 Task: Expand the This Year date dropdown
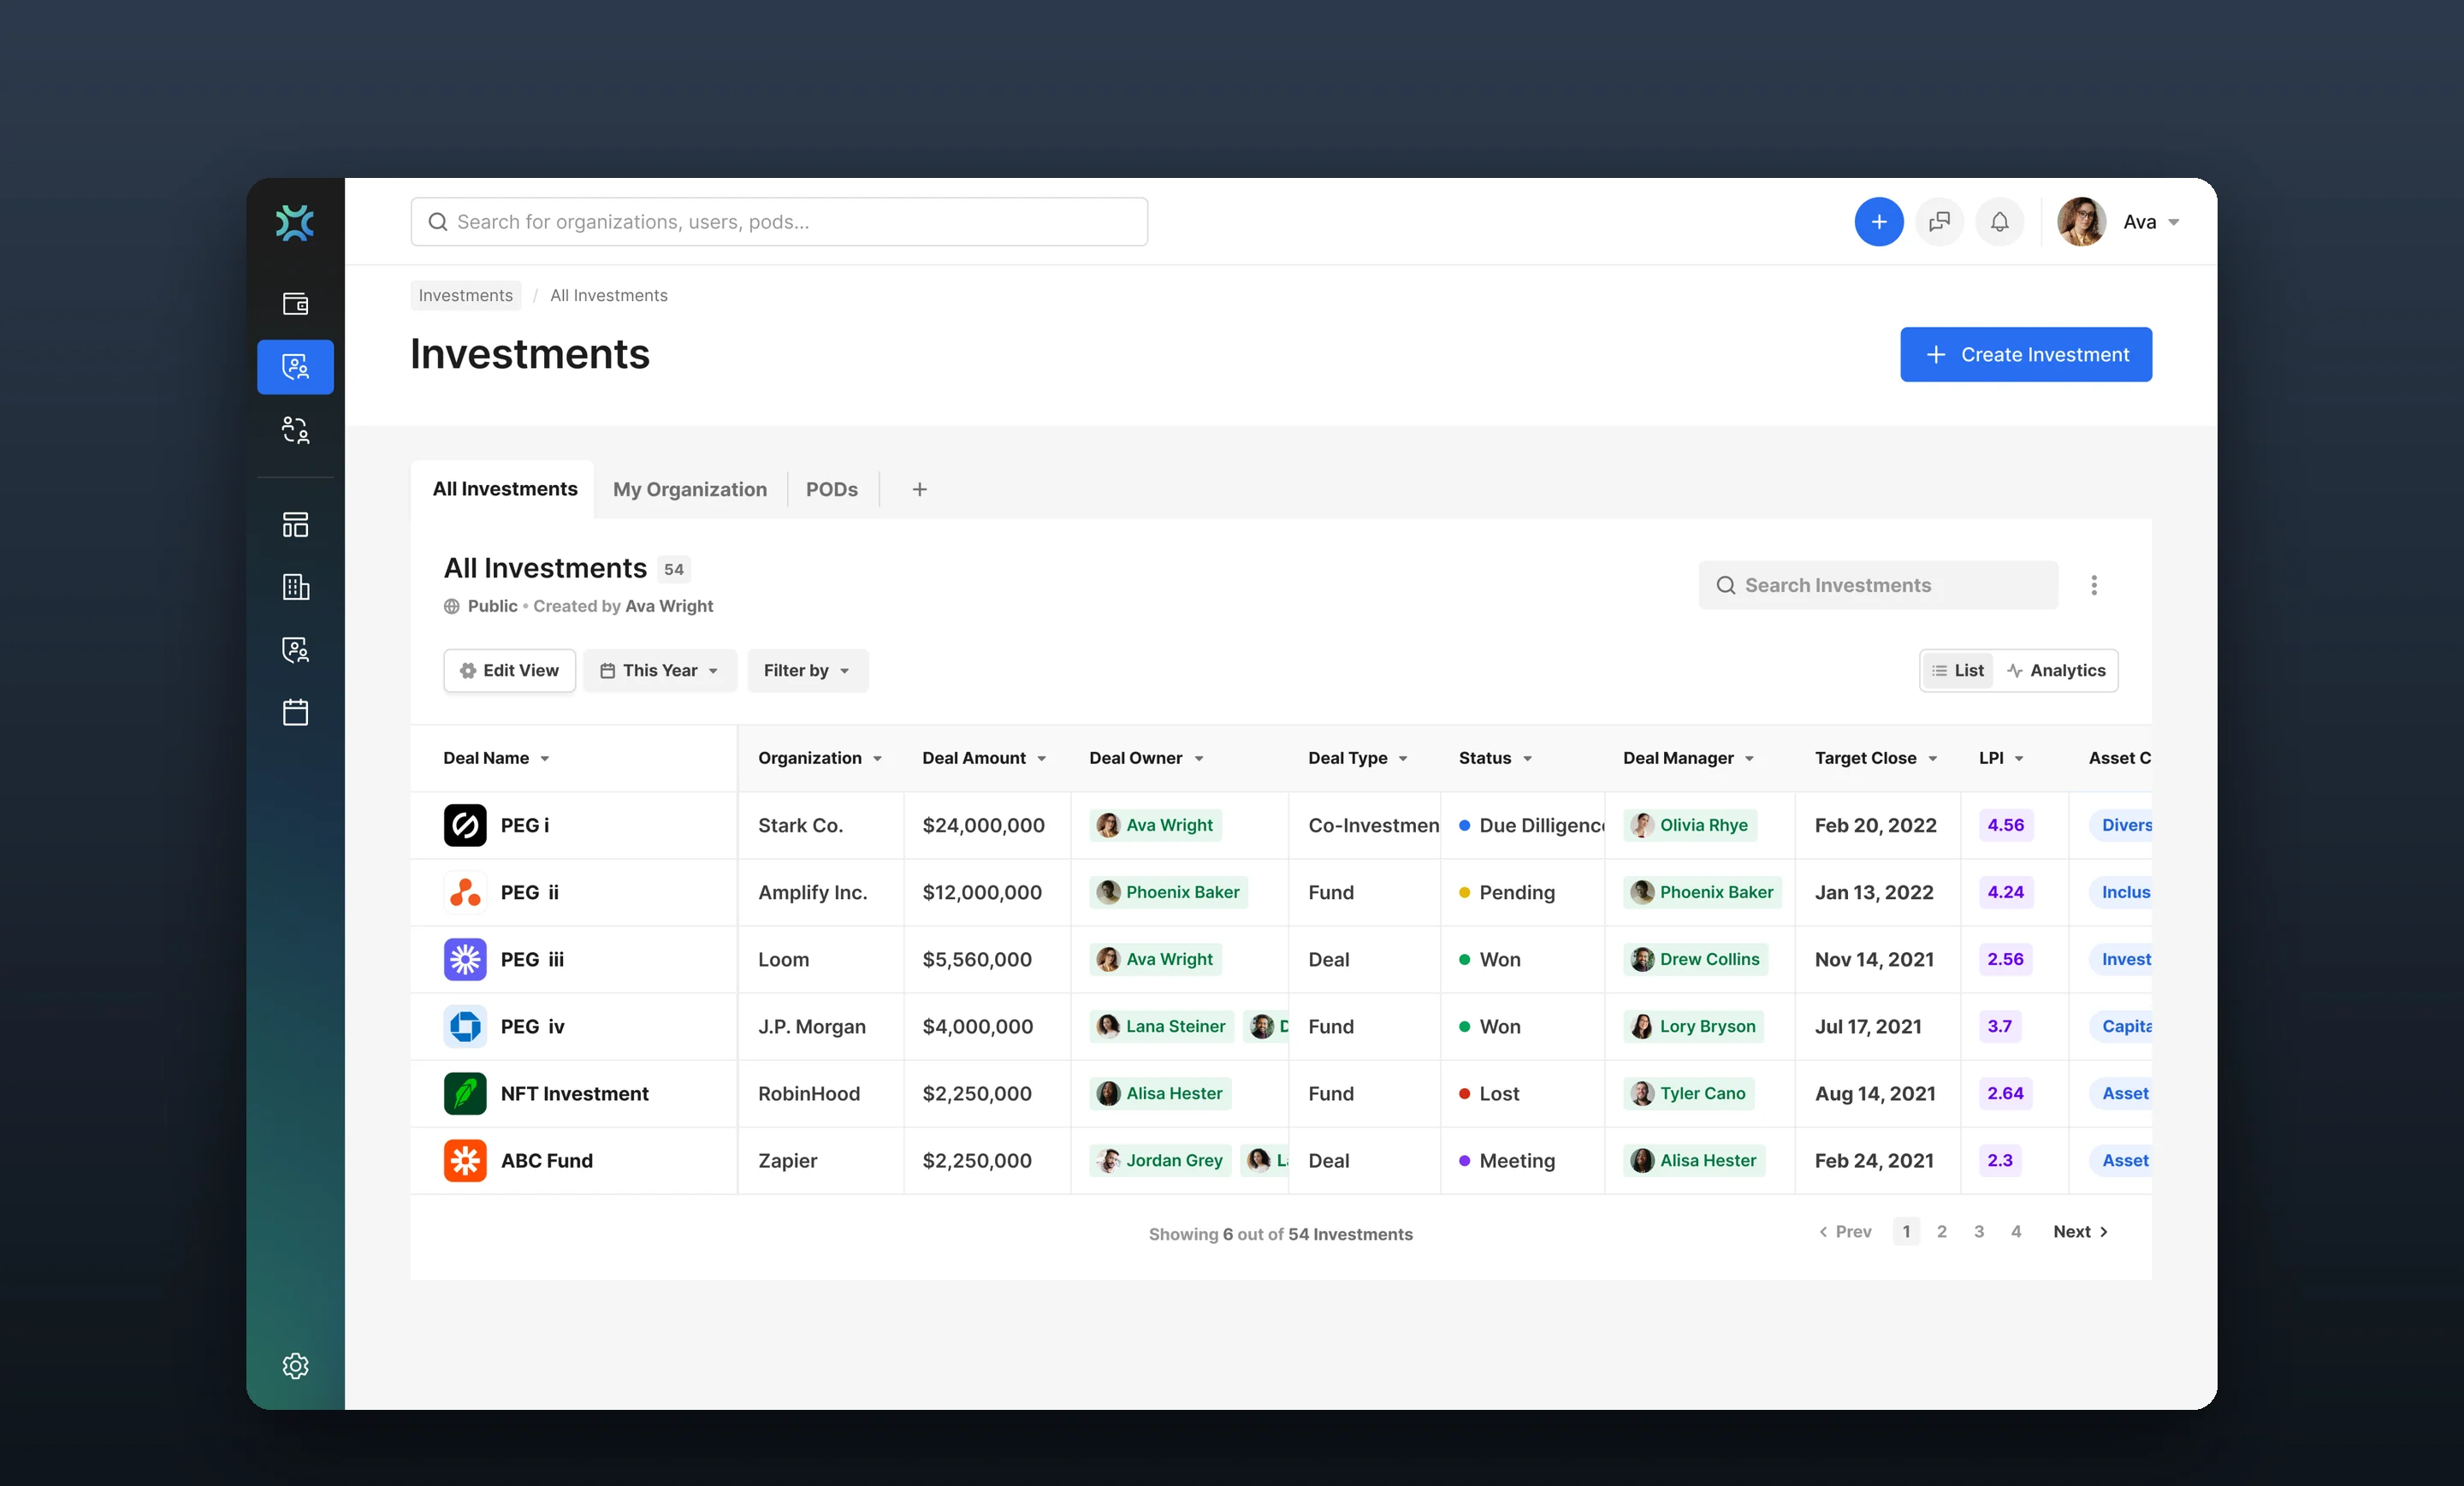(660, 670)
